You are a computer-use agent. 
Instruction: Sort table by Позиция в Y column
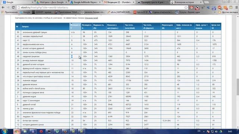pos(75,26)
